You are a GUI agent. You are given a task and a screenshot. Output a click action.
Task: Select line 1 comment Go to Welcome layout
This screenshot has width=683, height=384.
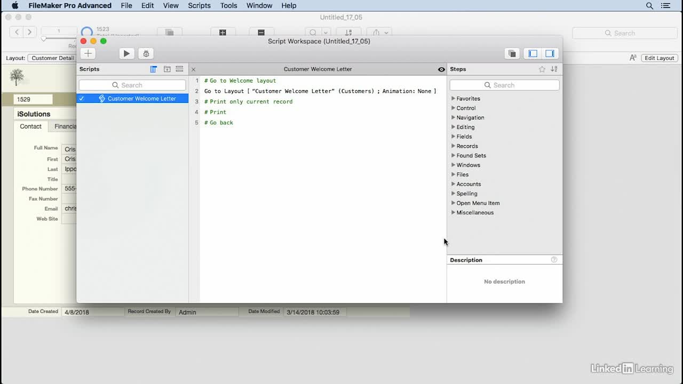click(x=240, y=81)
